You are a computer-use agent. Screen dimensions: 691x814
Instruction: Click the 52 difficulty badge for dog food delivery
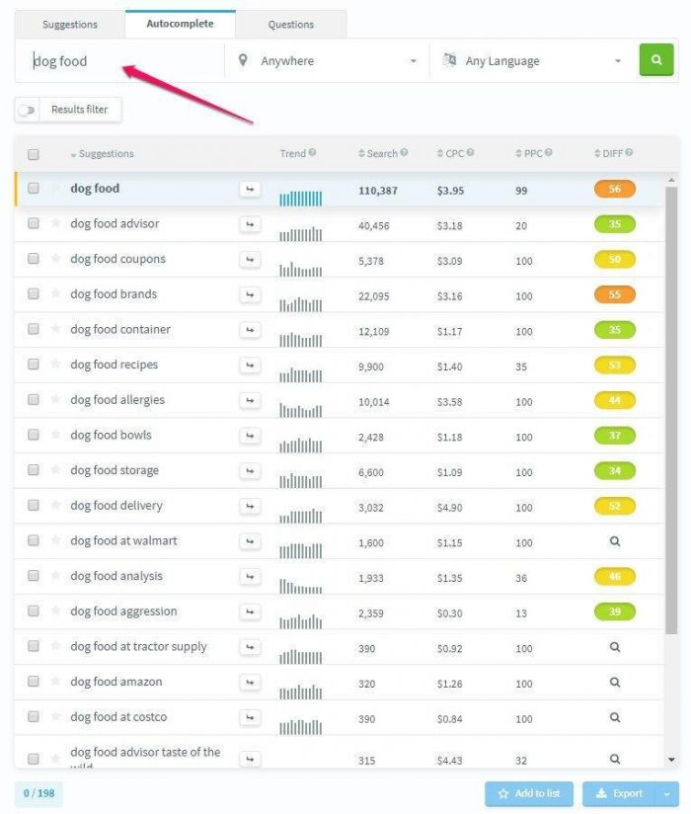coord(615,506)
